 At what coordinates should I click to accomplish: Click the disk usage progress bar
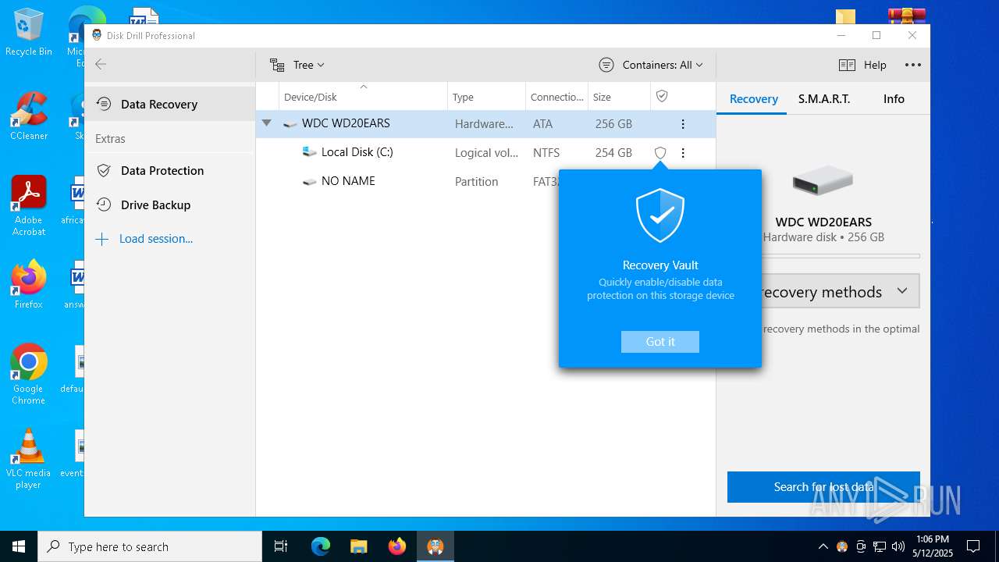(x=840, y=256)
